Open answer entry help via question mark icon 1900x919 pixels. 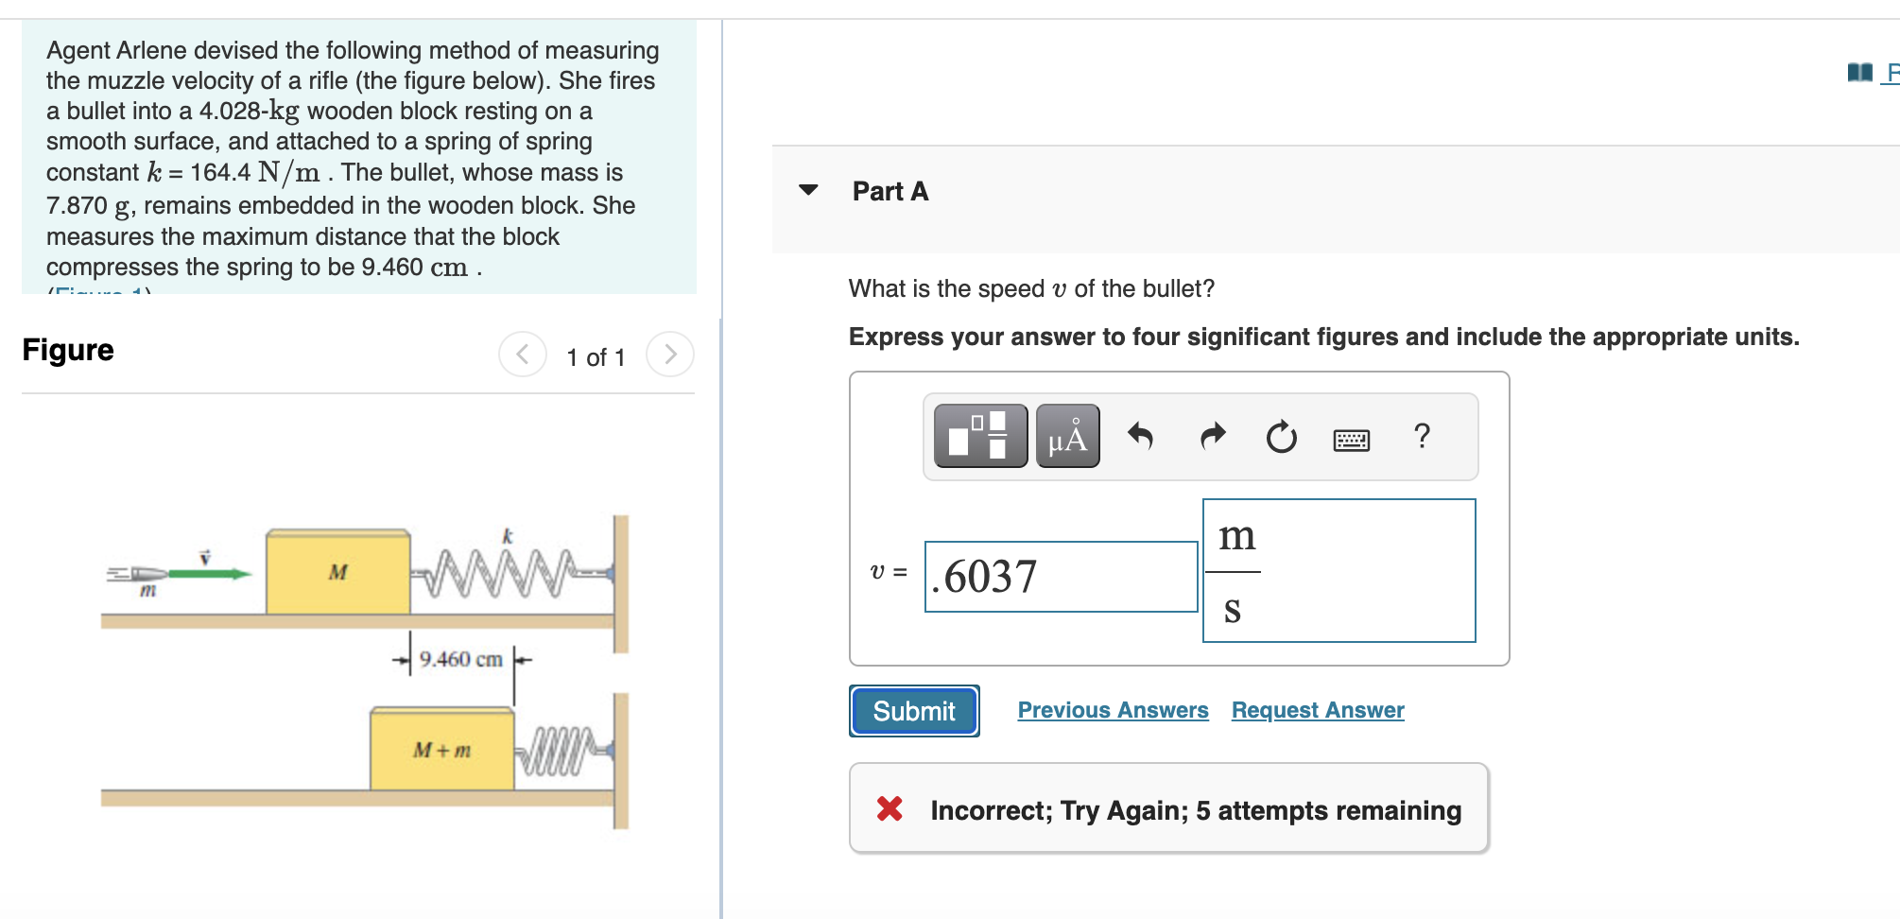pos(1421,437)
